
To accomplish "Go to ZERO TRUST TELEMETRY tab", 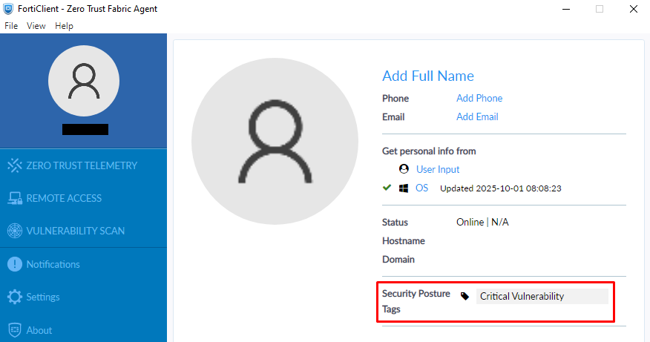I will [x=82, y=165].
